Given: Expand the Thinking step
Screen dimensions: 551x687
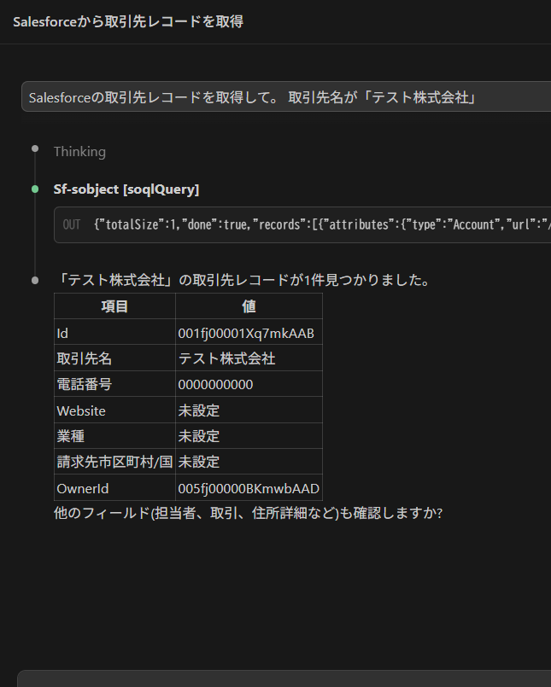Looking at the screenshot, I should coord(79,152).
